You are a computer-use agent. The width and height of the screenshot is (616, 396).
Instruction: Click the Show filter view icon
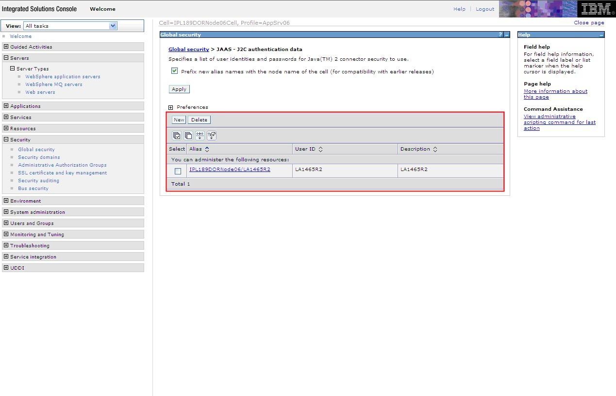coord(200,136)
